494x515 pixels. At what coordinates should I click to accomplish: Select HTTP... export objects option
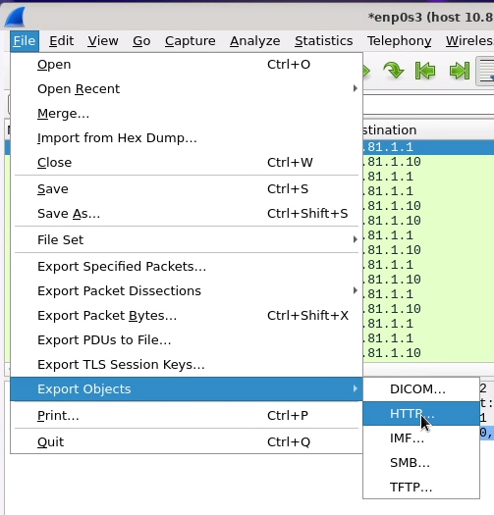pos(421,414)
